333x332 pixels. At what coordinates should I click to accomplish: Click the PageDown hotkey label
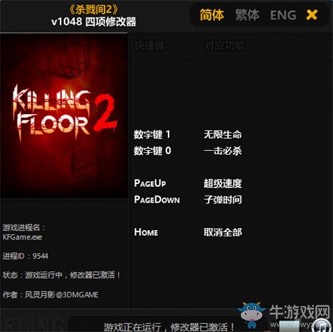157,199
